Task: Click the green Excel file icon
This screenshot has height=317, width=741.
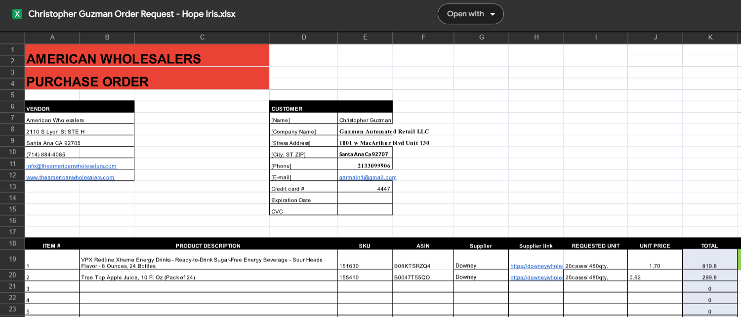Action: (17, 14)
